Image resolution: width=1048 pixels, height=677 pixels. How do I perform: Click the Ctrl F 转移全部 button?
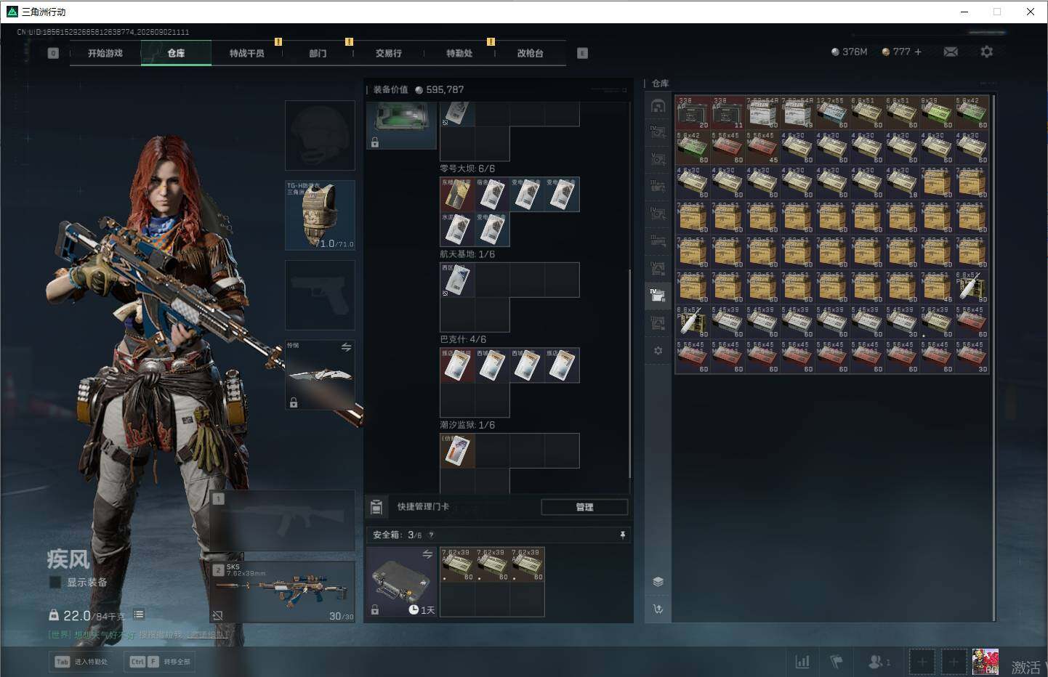coord(161,662)
